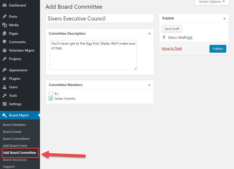The height and width of the screenshot is (169, 234).
Task: Open the Screen Options dropdown
Action: tap(211, 2)
